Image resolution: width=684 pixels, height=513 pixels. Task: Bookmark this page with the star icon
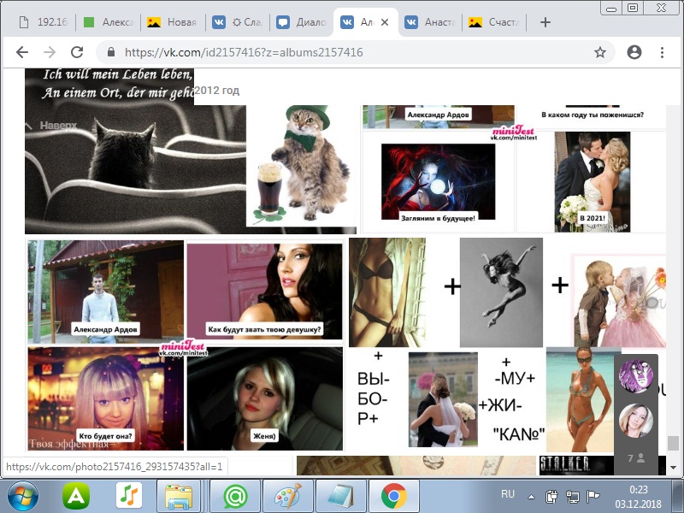click(x=600, y=52)
